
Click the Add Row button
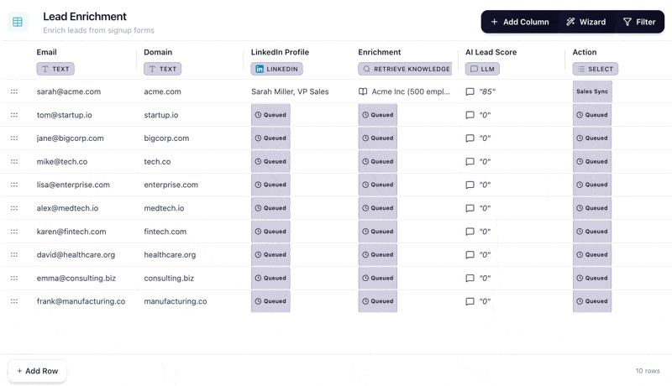(37, 371)
